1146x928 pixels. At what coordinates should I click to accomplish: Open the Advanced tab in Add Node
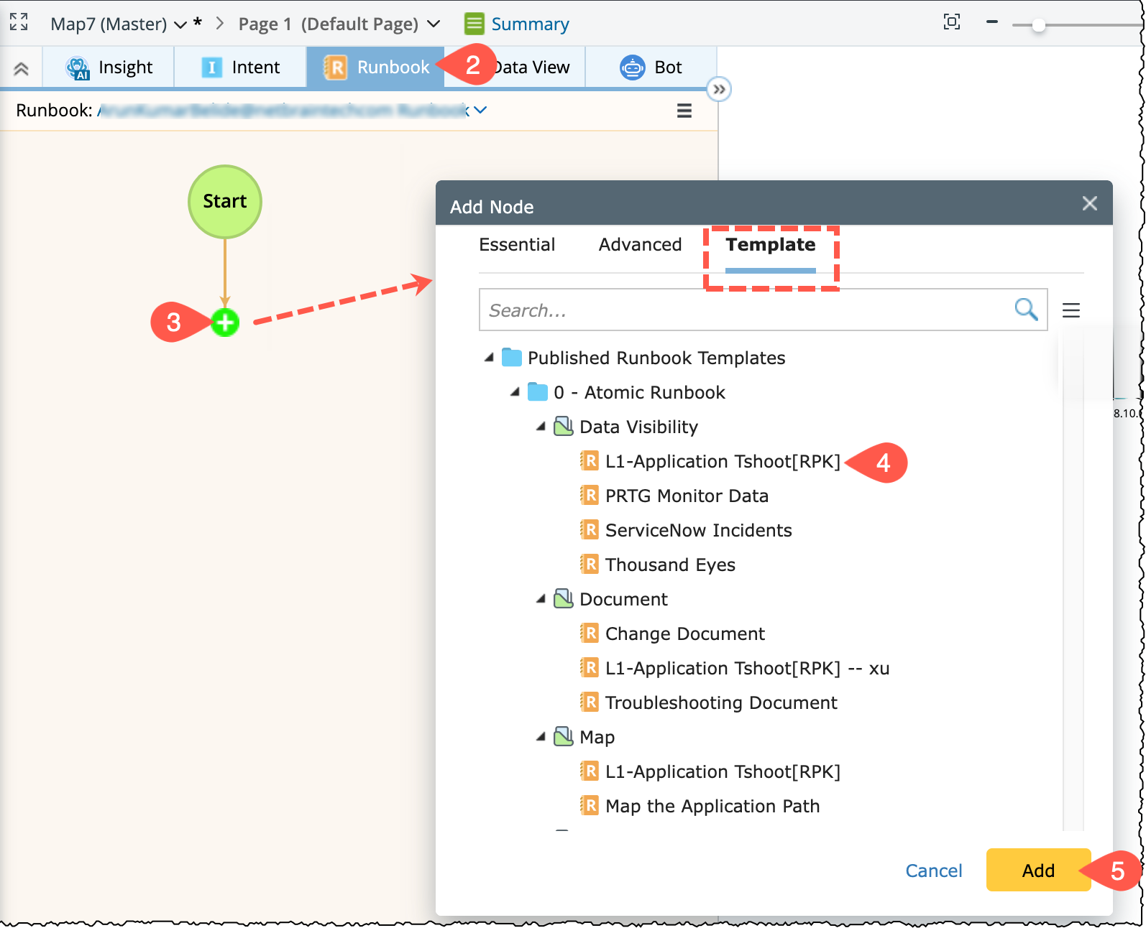[x=640, y=245]
